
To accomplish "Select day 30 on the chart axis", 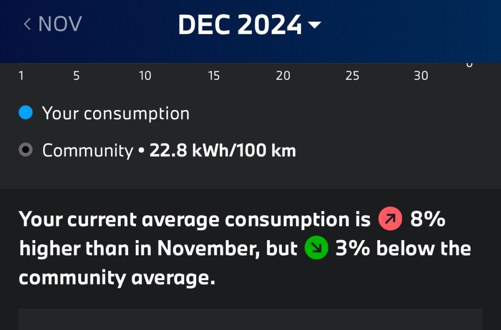I will (x=421, y=76).
